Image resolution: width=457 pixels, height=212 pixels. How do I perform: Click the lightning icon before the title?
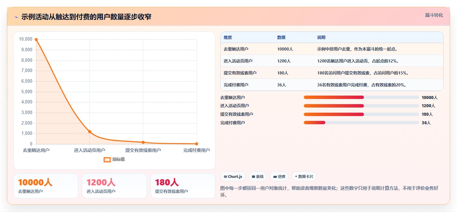(16, 17)
